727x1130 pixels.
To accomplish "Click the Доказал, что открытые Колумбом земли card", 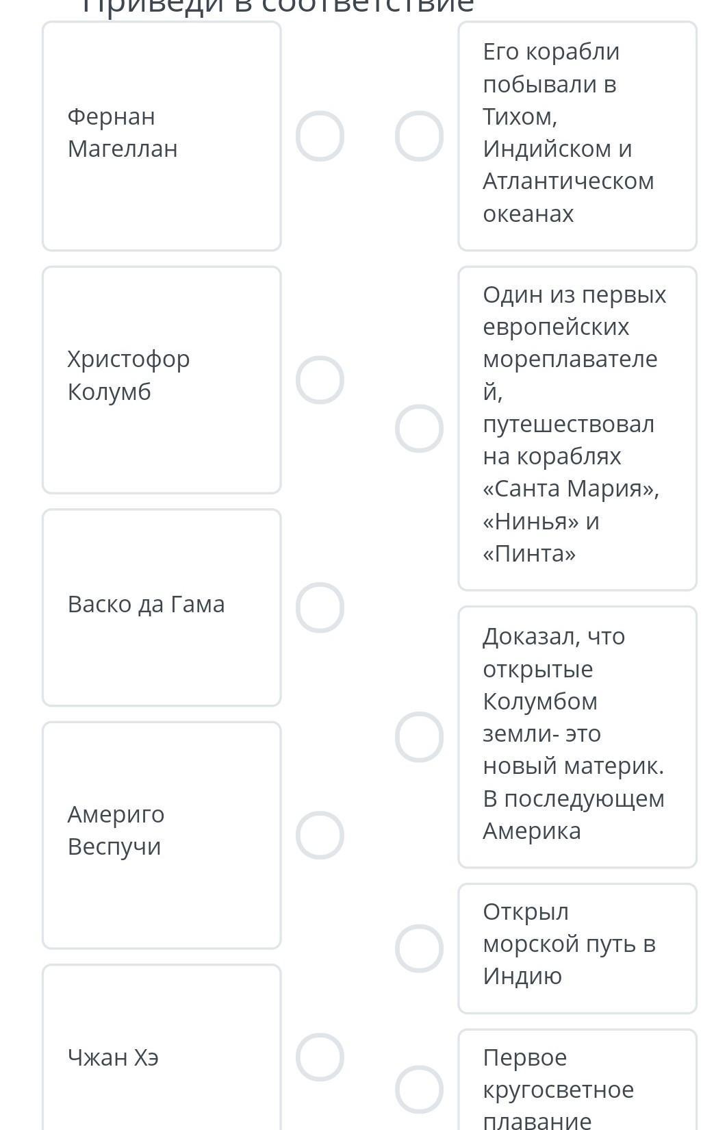I will [x=577, y=736].
